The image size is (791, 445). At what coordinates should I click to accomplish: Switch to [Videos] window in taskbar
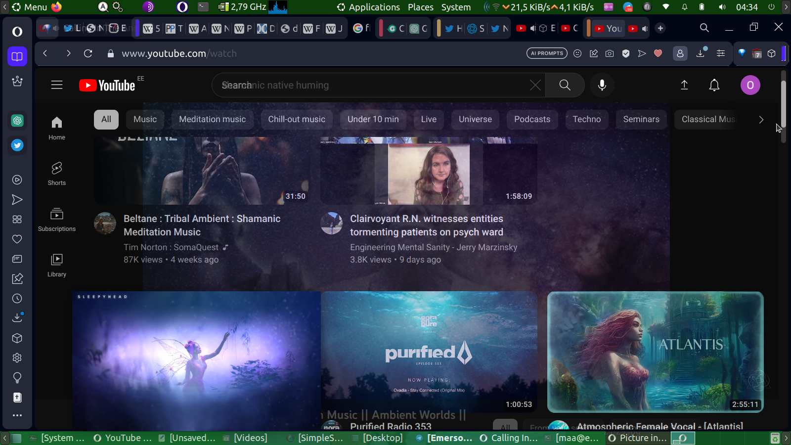(x=245, y=438)
